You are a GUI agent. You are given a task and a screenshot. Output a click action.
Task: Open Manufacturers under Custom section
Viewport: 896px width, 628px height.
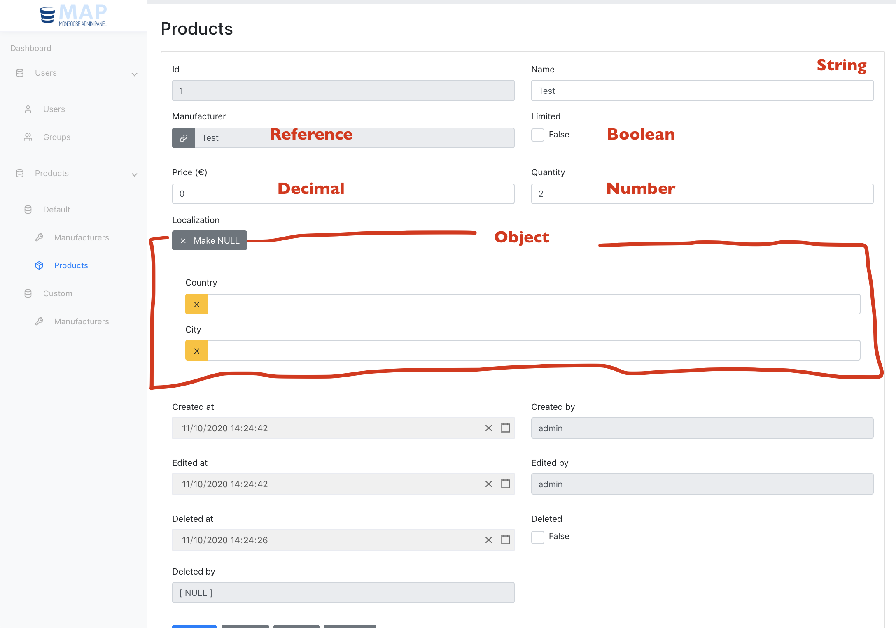pyautogui.click(x=82, y=321)
